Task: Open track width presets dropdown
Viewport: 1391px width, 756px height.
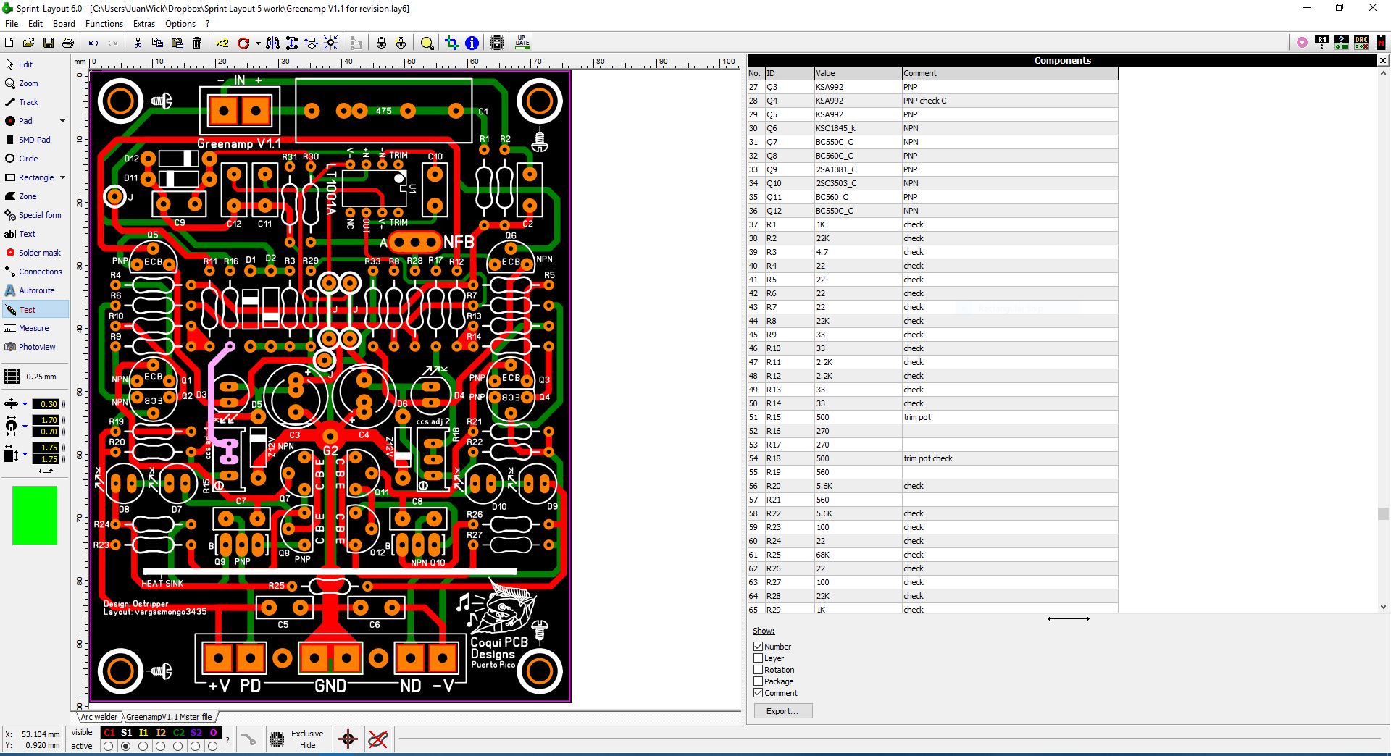Action: (25, 404)
